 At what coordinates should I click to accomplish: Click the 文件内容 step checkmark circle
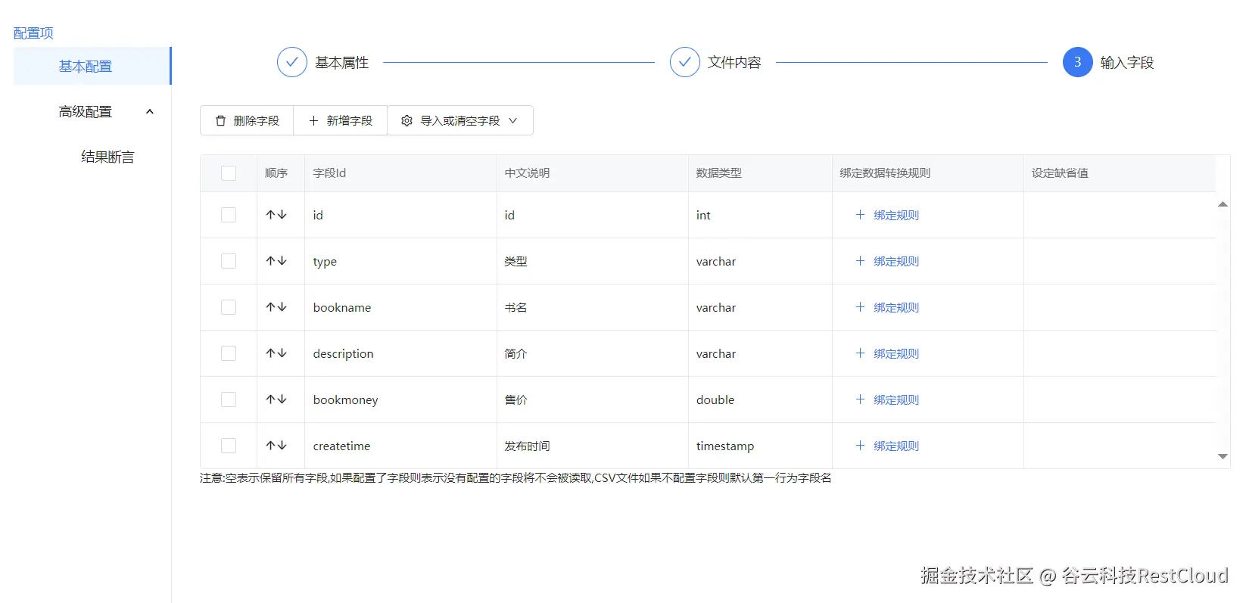685,62
